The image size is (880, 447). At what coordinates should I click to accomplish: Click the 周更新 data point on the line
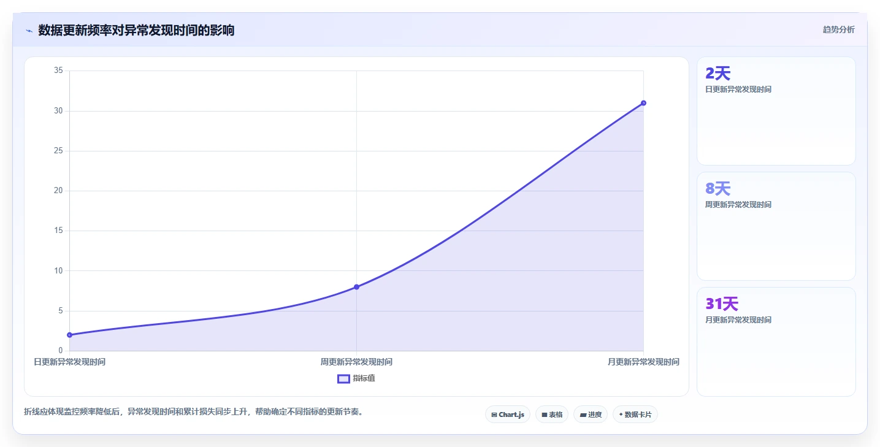tap(356, 287)
